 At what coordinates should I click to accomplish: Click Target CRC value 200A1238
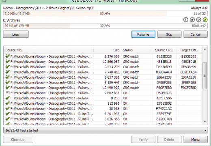point(189,77)
